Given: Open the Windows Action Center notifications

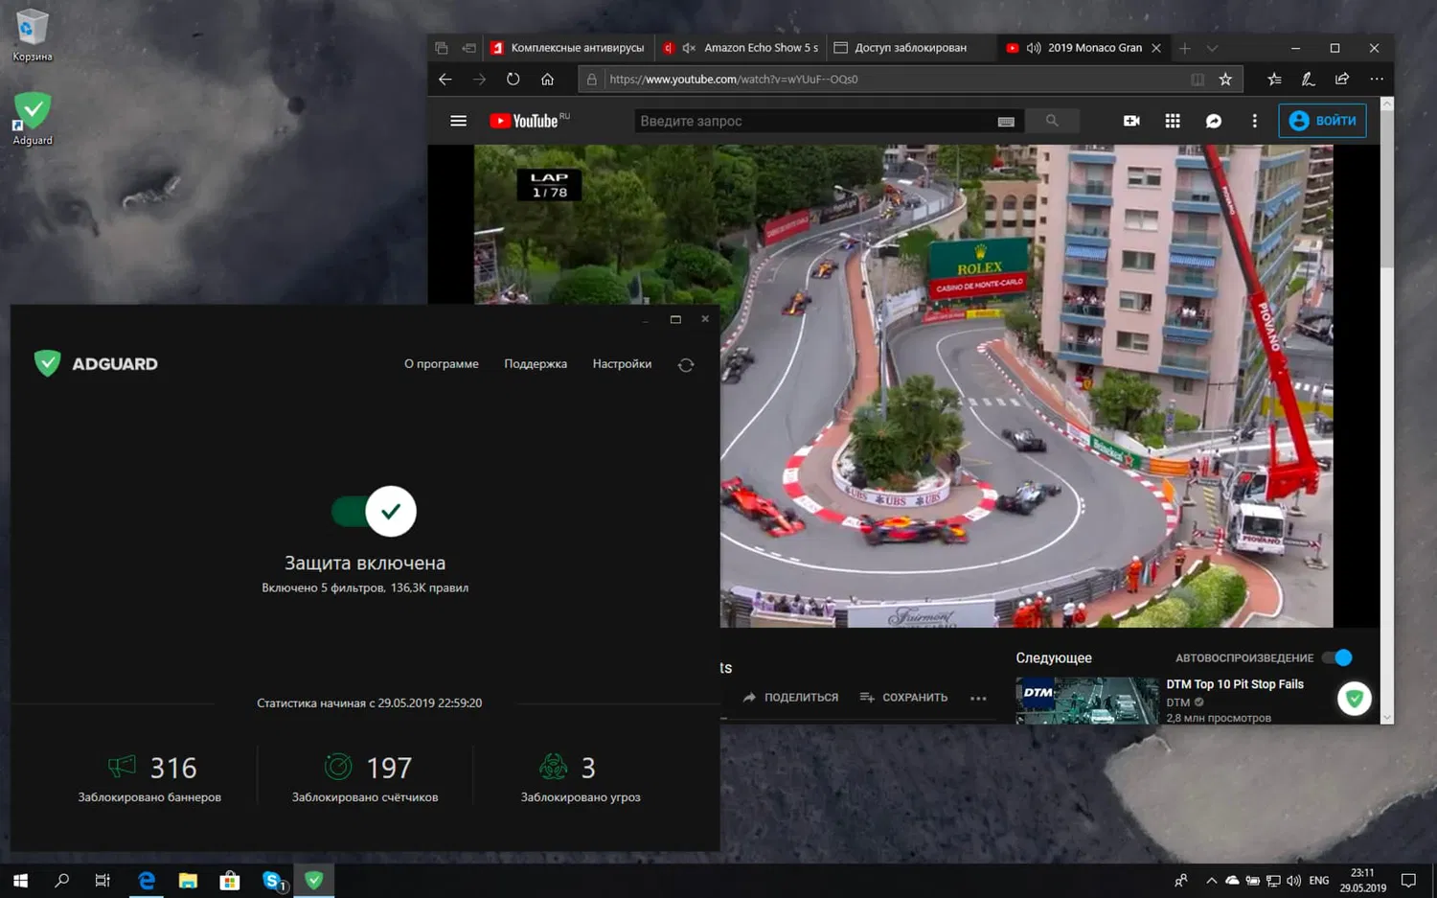Looking at the screenshot, I should [1408, 881].
